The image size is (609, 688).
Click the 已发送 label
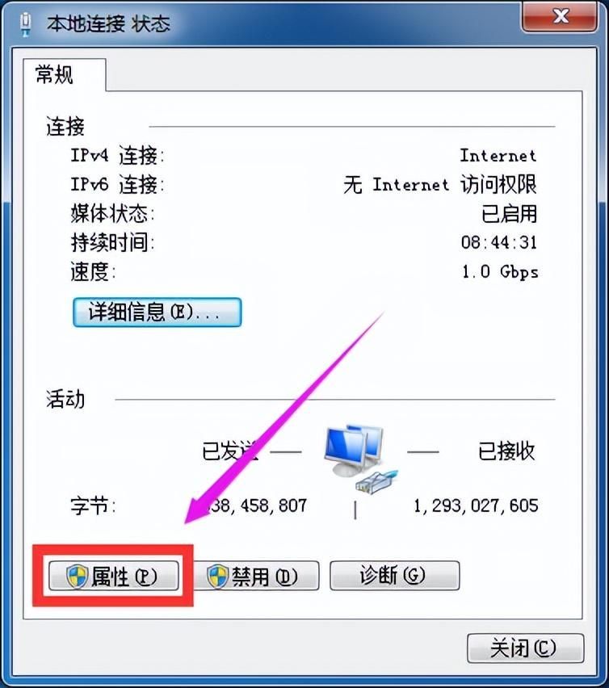[x=229, y=451]
